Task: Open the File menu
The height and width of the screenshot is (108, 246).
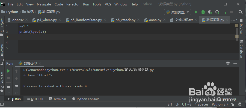Action: point(11,4)
